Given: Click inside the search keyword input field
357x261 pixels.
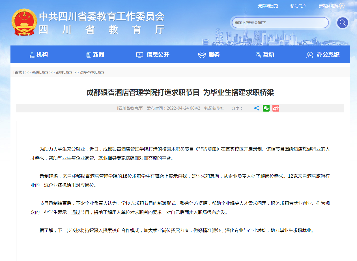Looking at the screenshot, I should (x=280, y=23).
